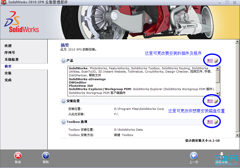Click main page scrollbar up arrow
Viewport: 240px width, 168px height.
pos(237,41)
